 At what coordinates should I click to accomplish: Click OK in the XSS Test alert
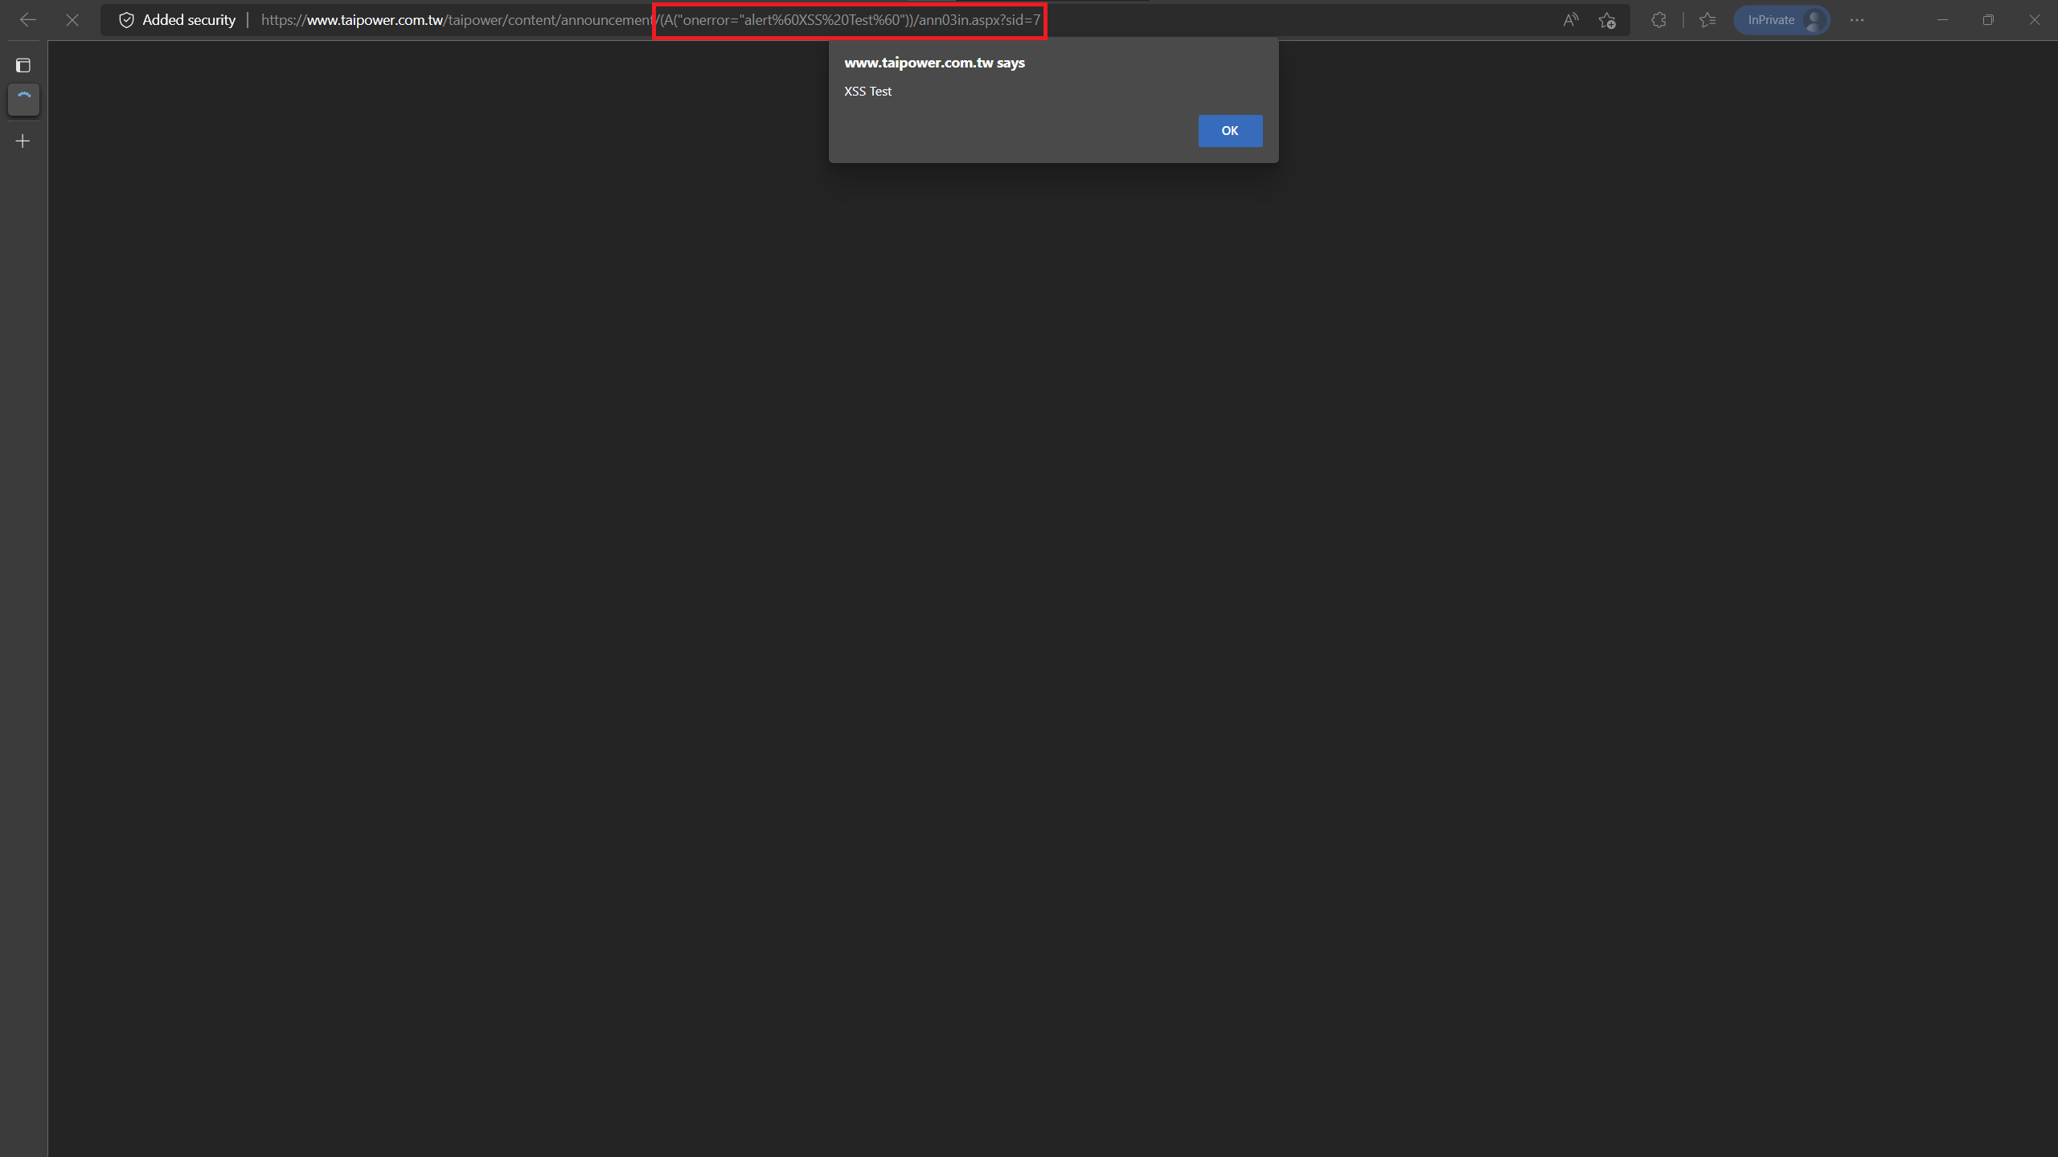pyautogui.click(x=1230, y=131)
